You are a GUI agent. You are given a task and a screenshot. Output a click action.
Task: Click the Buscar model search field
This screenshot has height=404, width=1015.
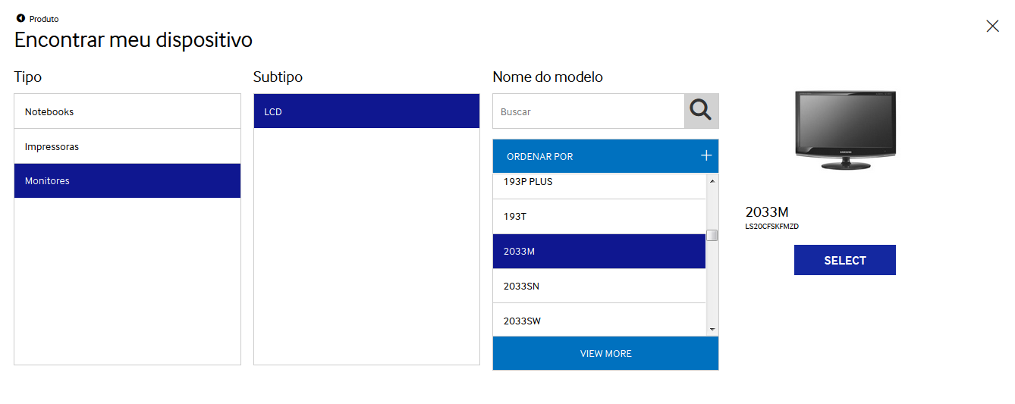click(589, 111)
